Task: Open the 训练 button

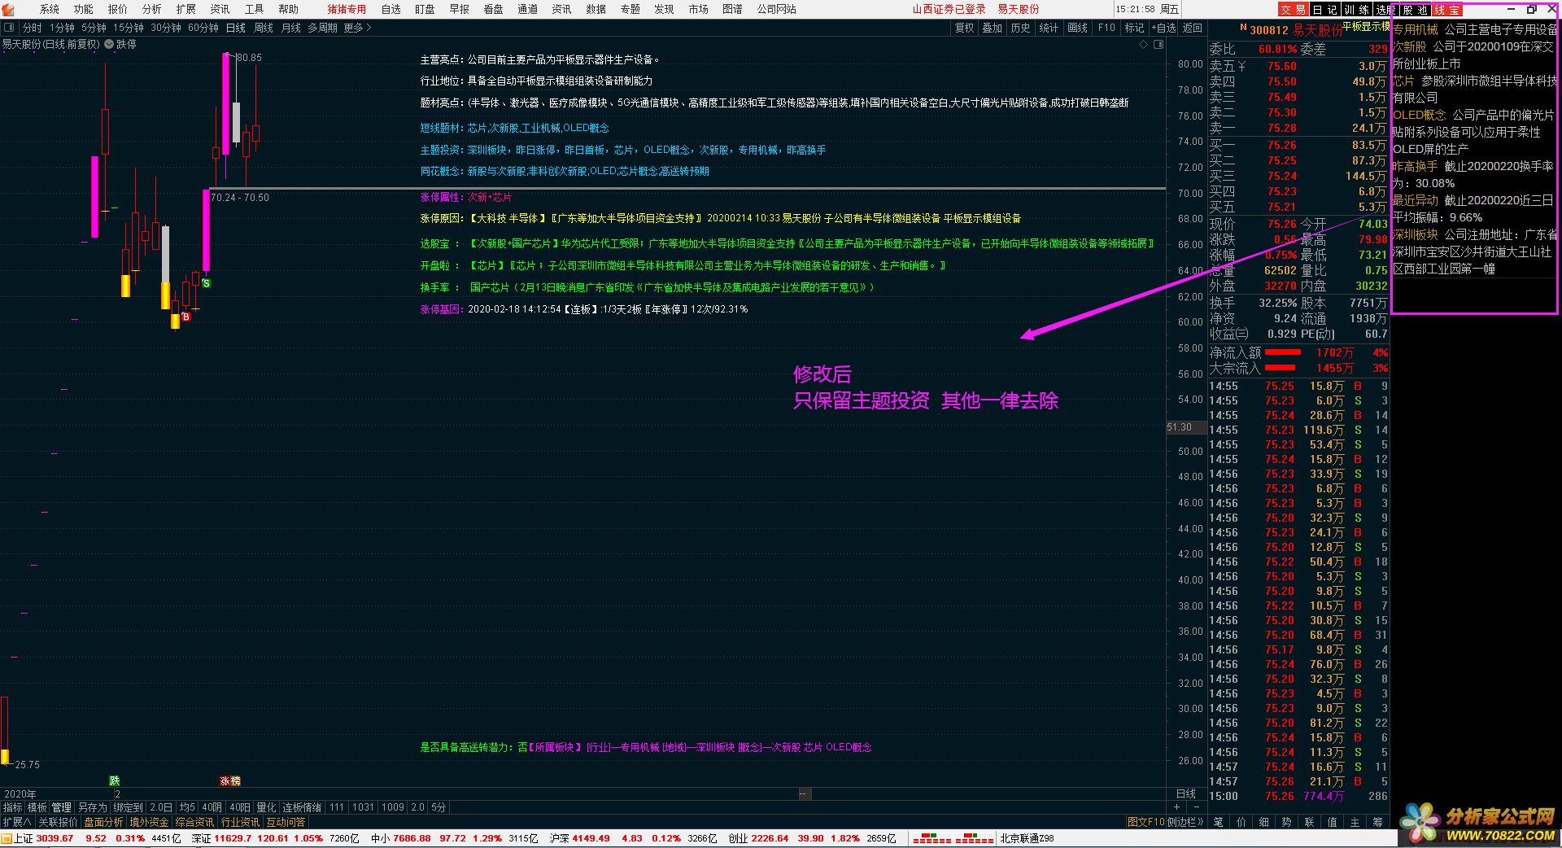Action: [x=1357, y=10]
